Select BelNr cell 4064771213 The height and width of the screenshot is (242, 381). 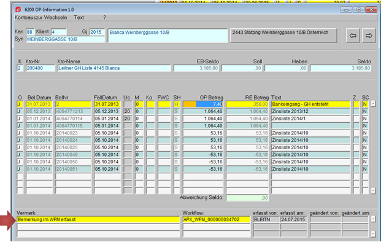coord(73,111)
